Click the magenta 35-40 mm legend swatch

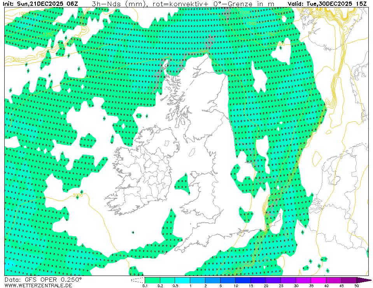319,280
